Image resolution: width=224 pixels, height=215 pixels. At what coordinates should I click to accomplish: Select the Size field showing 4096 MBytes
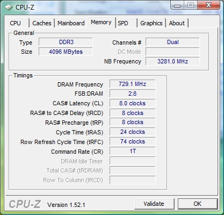point(66,52)
